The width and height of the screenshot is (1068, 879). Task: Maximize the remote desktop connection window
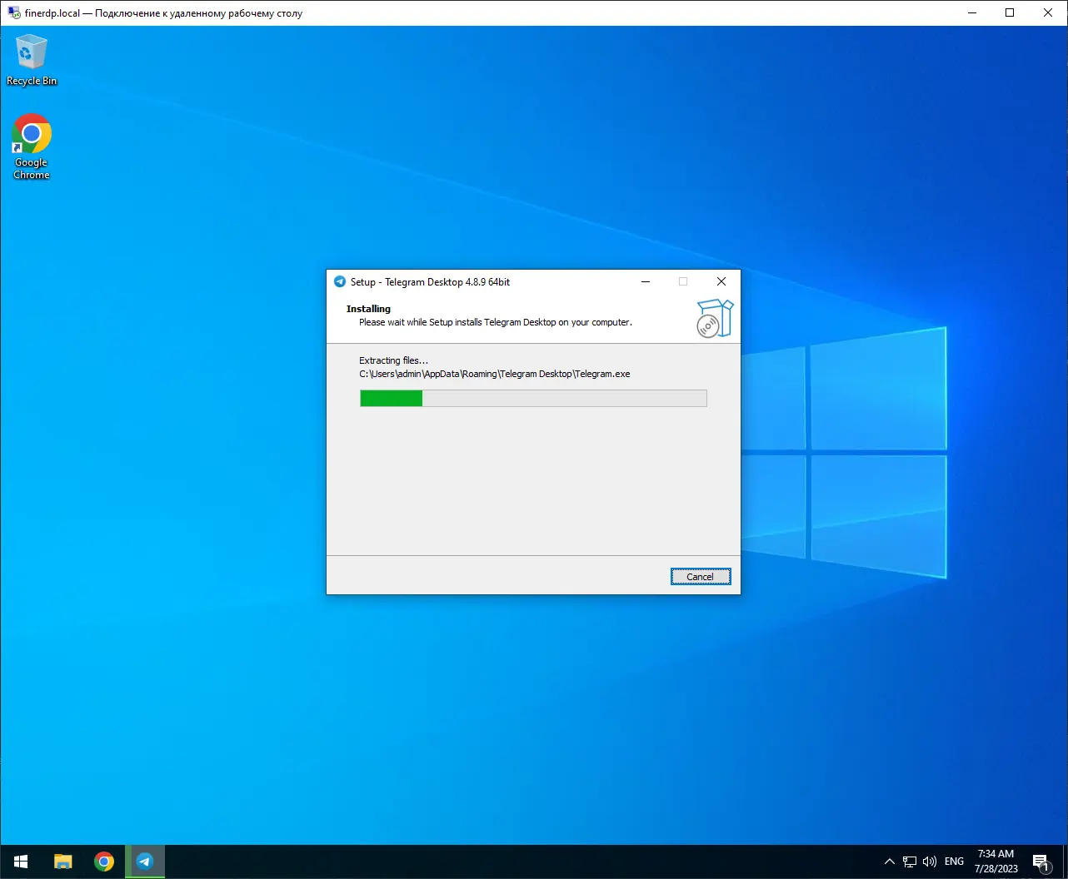point(1010,12)
